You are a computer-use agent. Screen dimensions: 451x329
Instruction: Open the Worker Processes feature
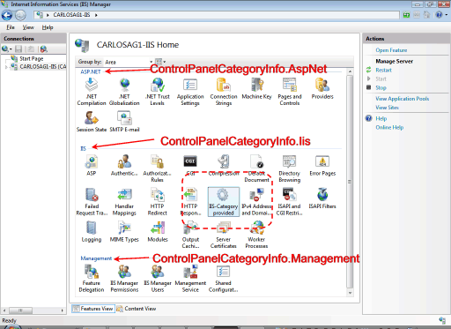[256, 235]
